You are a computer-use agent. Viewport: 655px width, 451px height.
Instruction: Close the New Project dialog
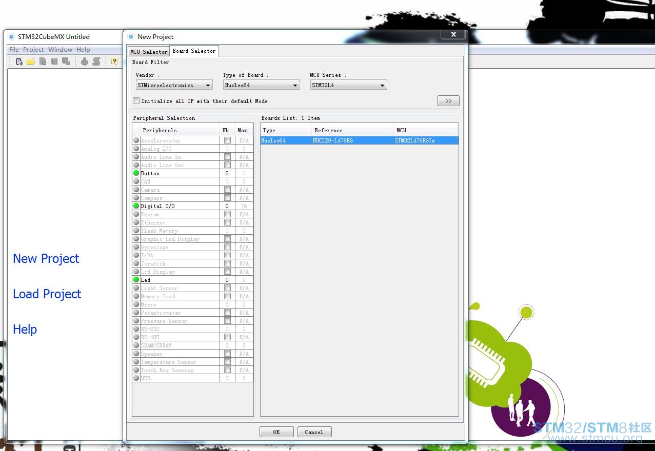point(453,35)
